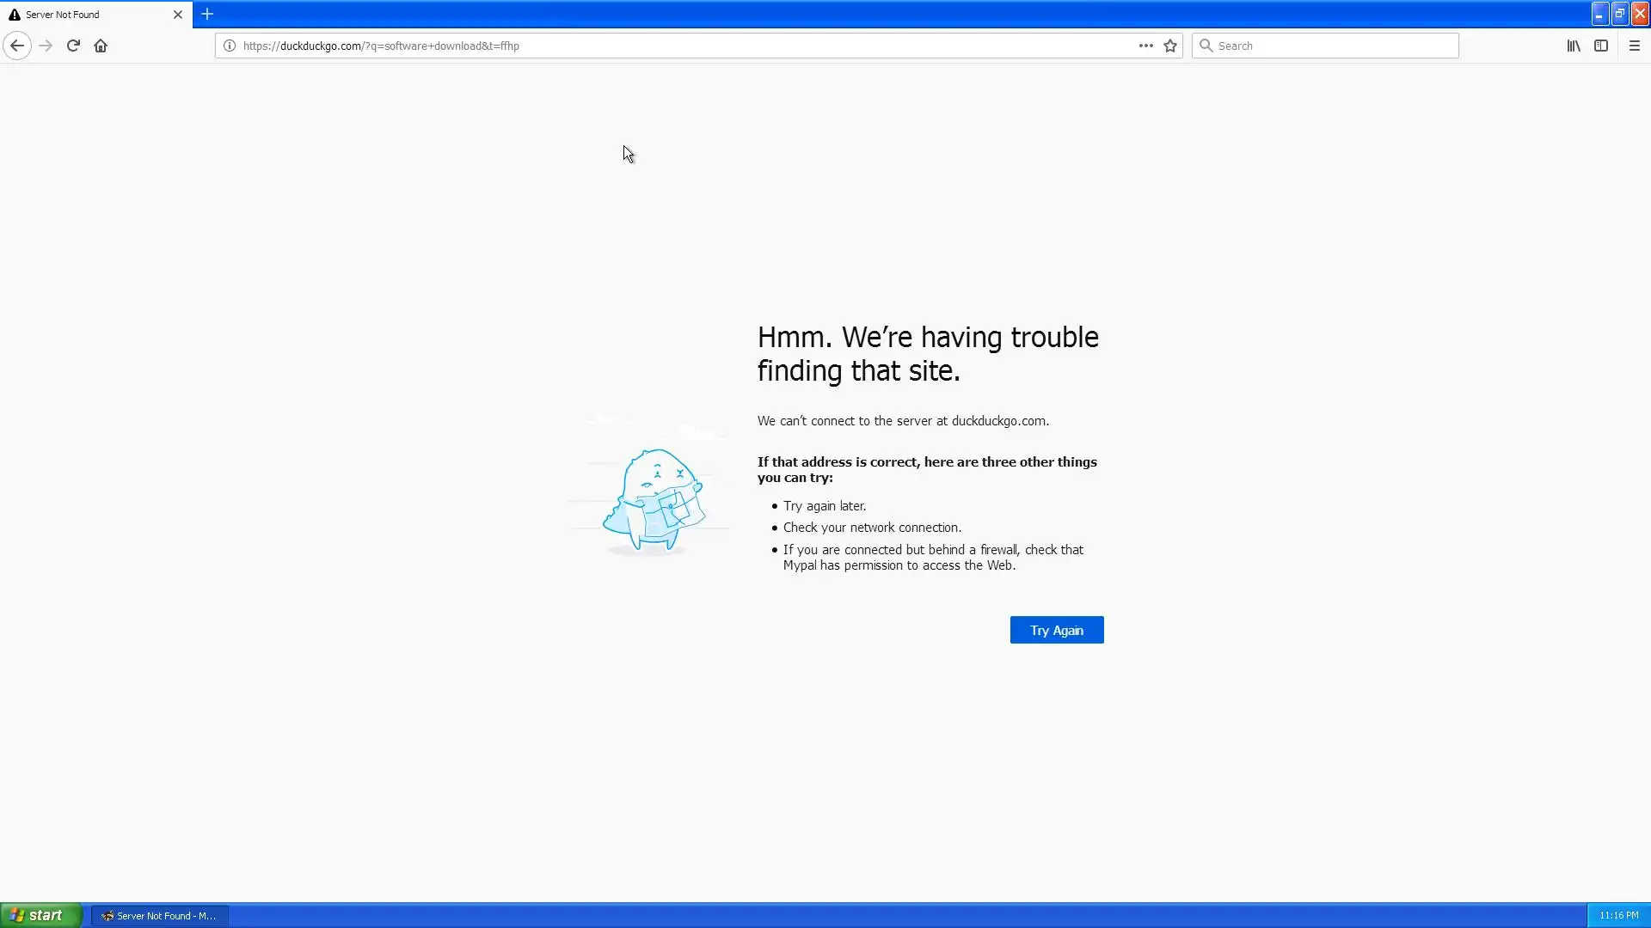Open the Library bookmarks and history menu

1574,46
